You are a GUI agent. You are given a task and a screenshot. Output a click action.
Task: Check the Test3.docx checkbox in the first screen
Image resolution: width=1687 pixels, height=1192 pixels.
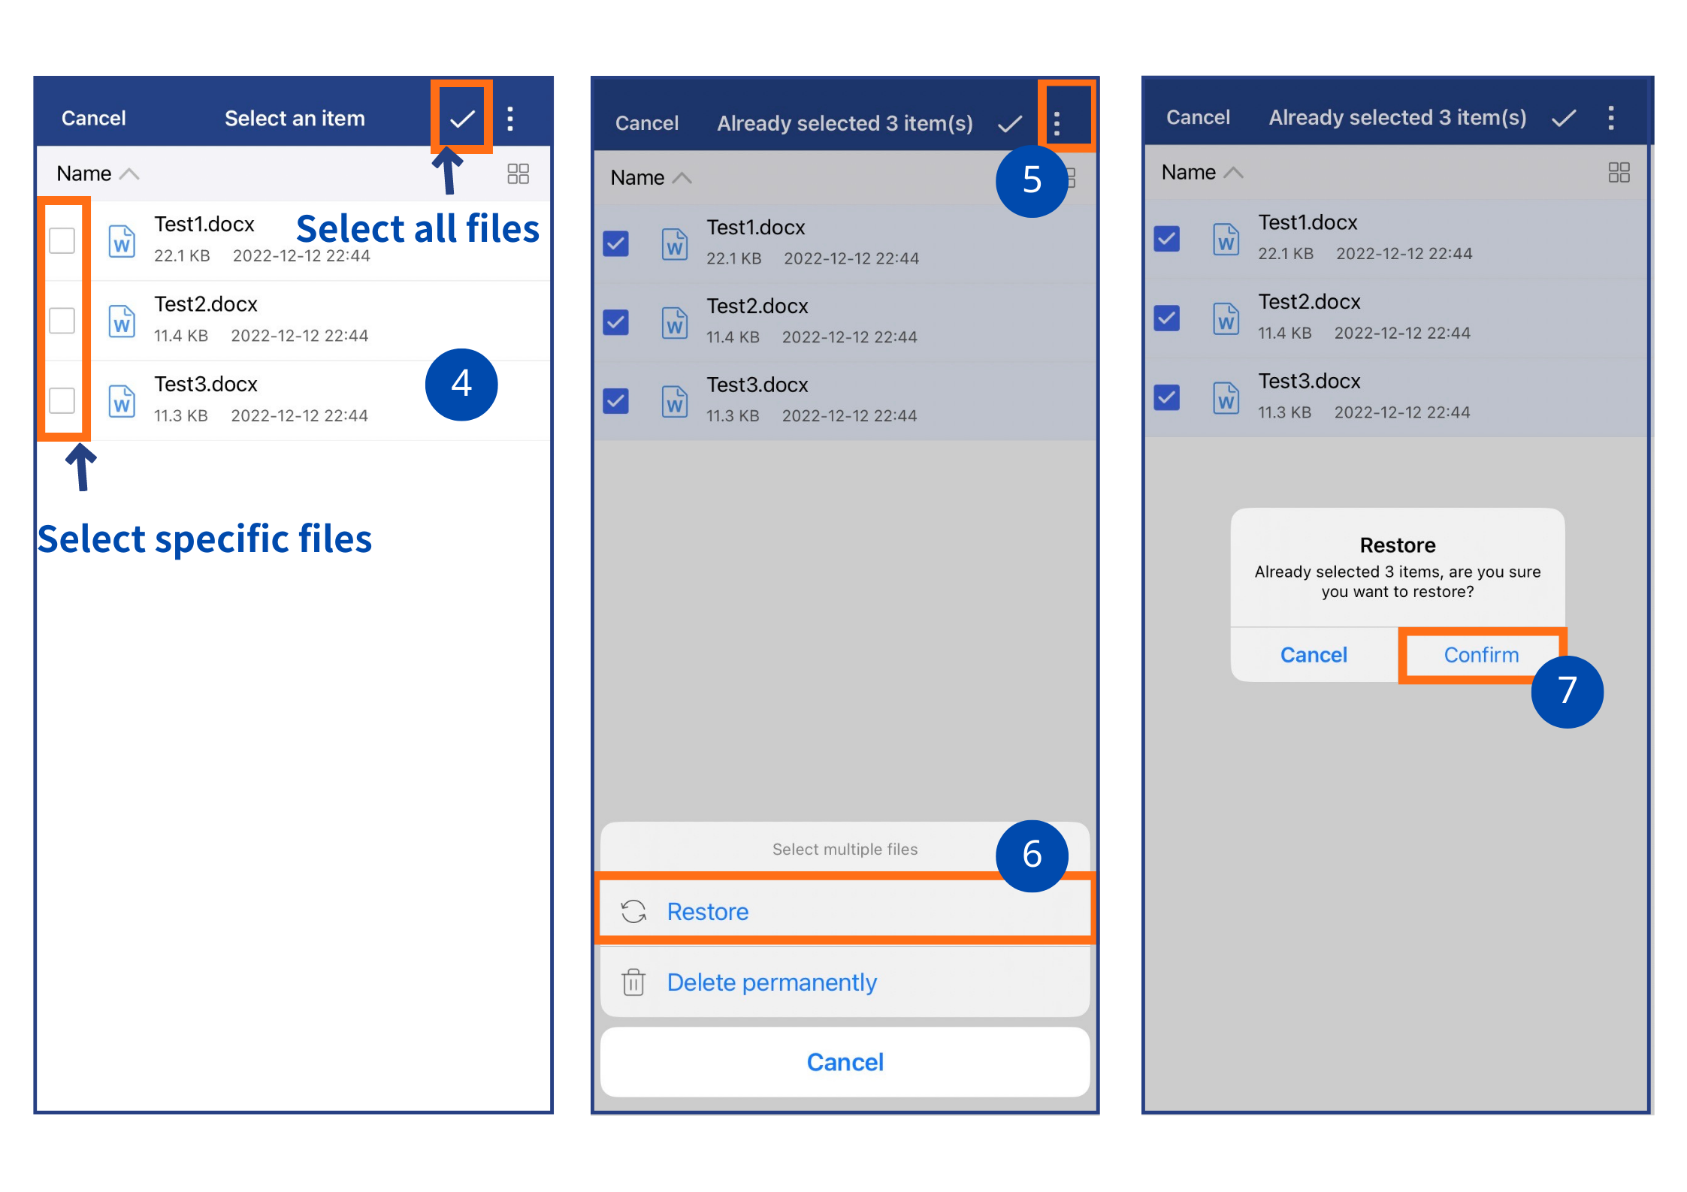[x=62, y=400]
